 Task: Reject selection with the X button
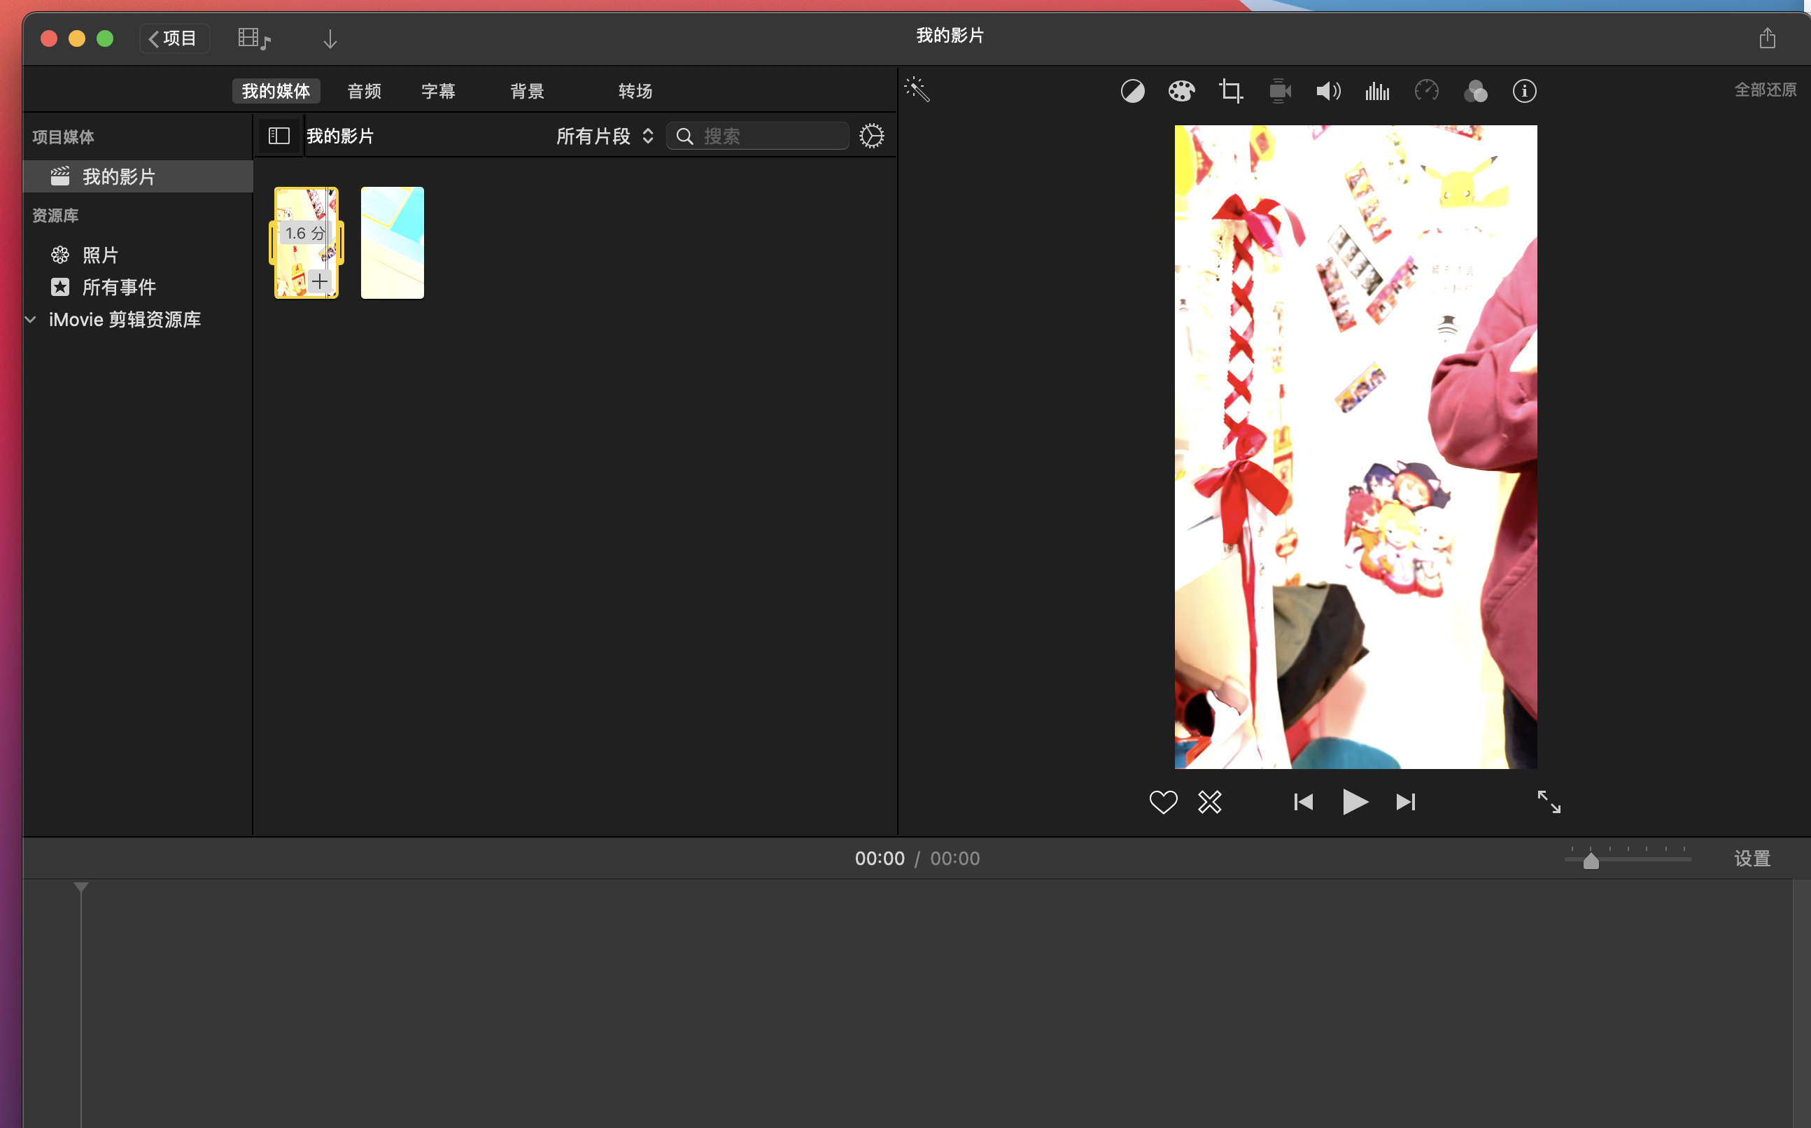pyautogui.click(x=1209, y=802)
